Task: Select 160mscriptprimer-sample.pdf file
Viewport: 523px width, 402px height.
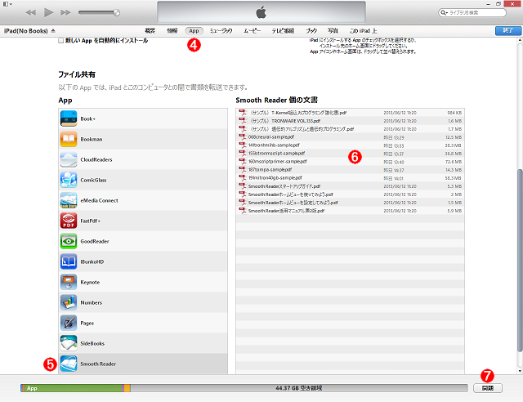Action: [350, 162]
